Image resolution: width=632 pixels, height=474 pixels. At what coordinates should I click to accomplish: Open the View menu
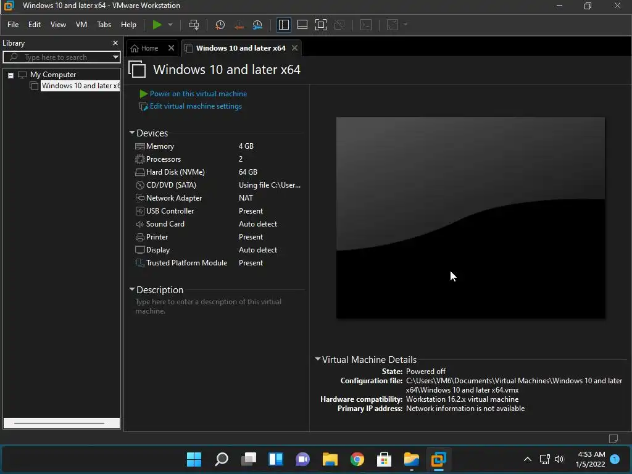pos(58,25)
